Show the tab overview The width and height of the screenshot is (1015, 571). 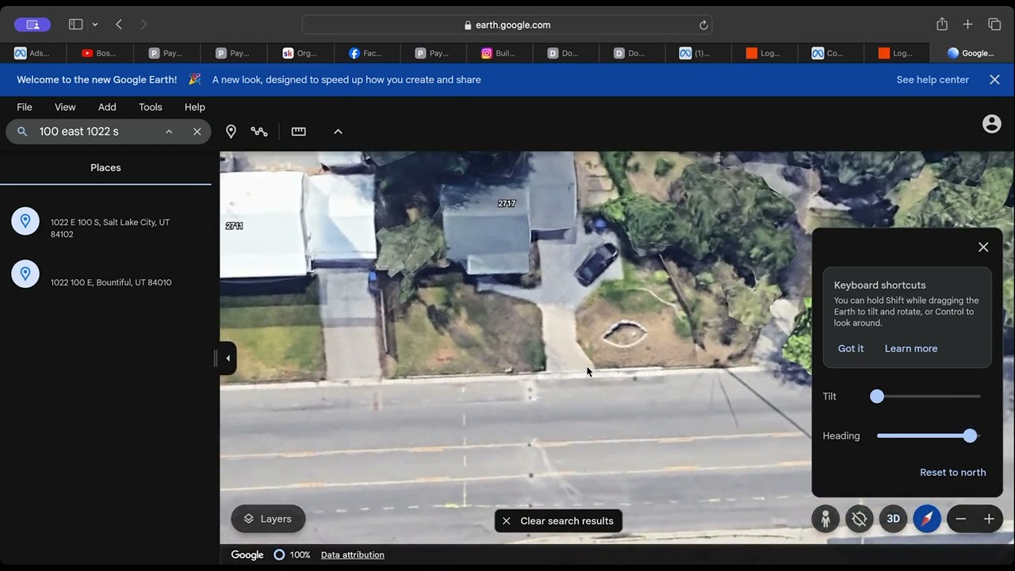pos(994,25)
